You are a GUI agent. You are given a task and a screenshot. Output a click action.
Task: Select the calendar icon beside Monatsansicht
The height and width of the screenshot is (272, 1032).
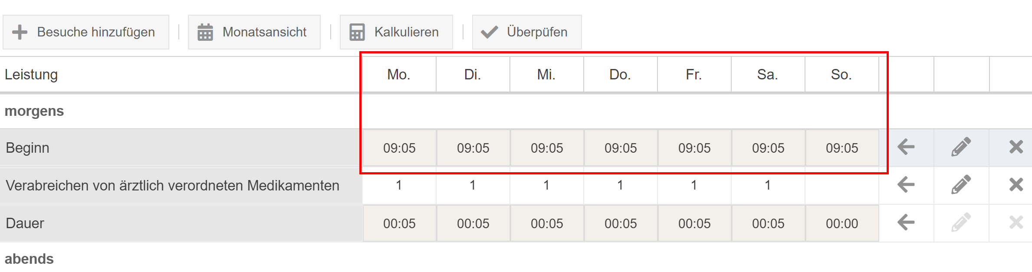click(x=204, y=32)
